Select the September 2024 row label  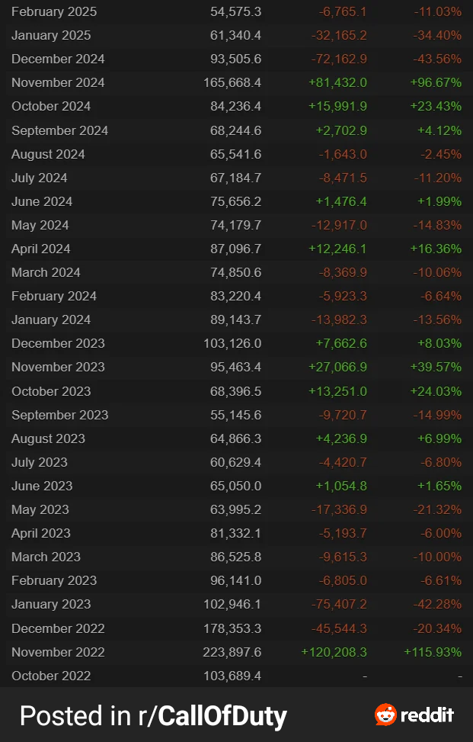click(x=60, y=130)
